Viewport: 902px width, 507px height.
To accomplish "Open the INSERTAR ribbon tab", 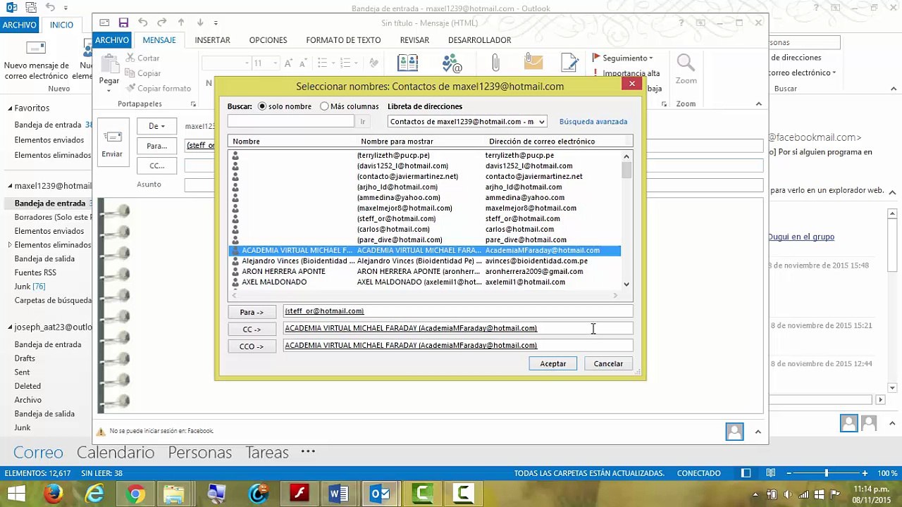I will click(x=212, y=40).
